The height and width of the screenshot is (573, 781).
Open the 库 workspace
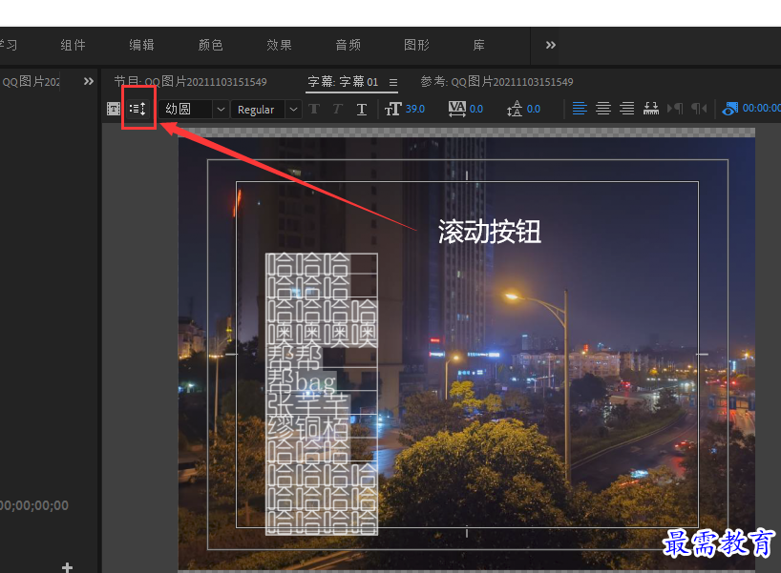coord(478,45)
